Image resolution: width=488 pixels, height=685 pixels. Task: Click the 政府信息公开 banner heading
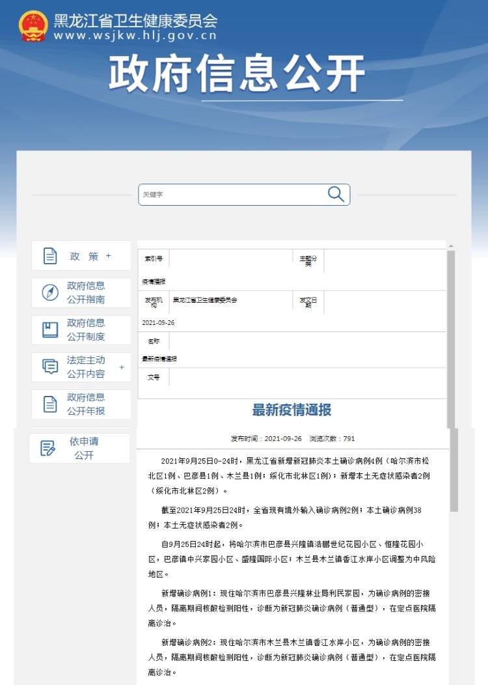[237, 74]
